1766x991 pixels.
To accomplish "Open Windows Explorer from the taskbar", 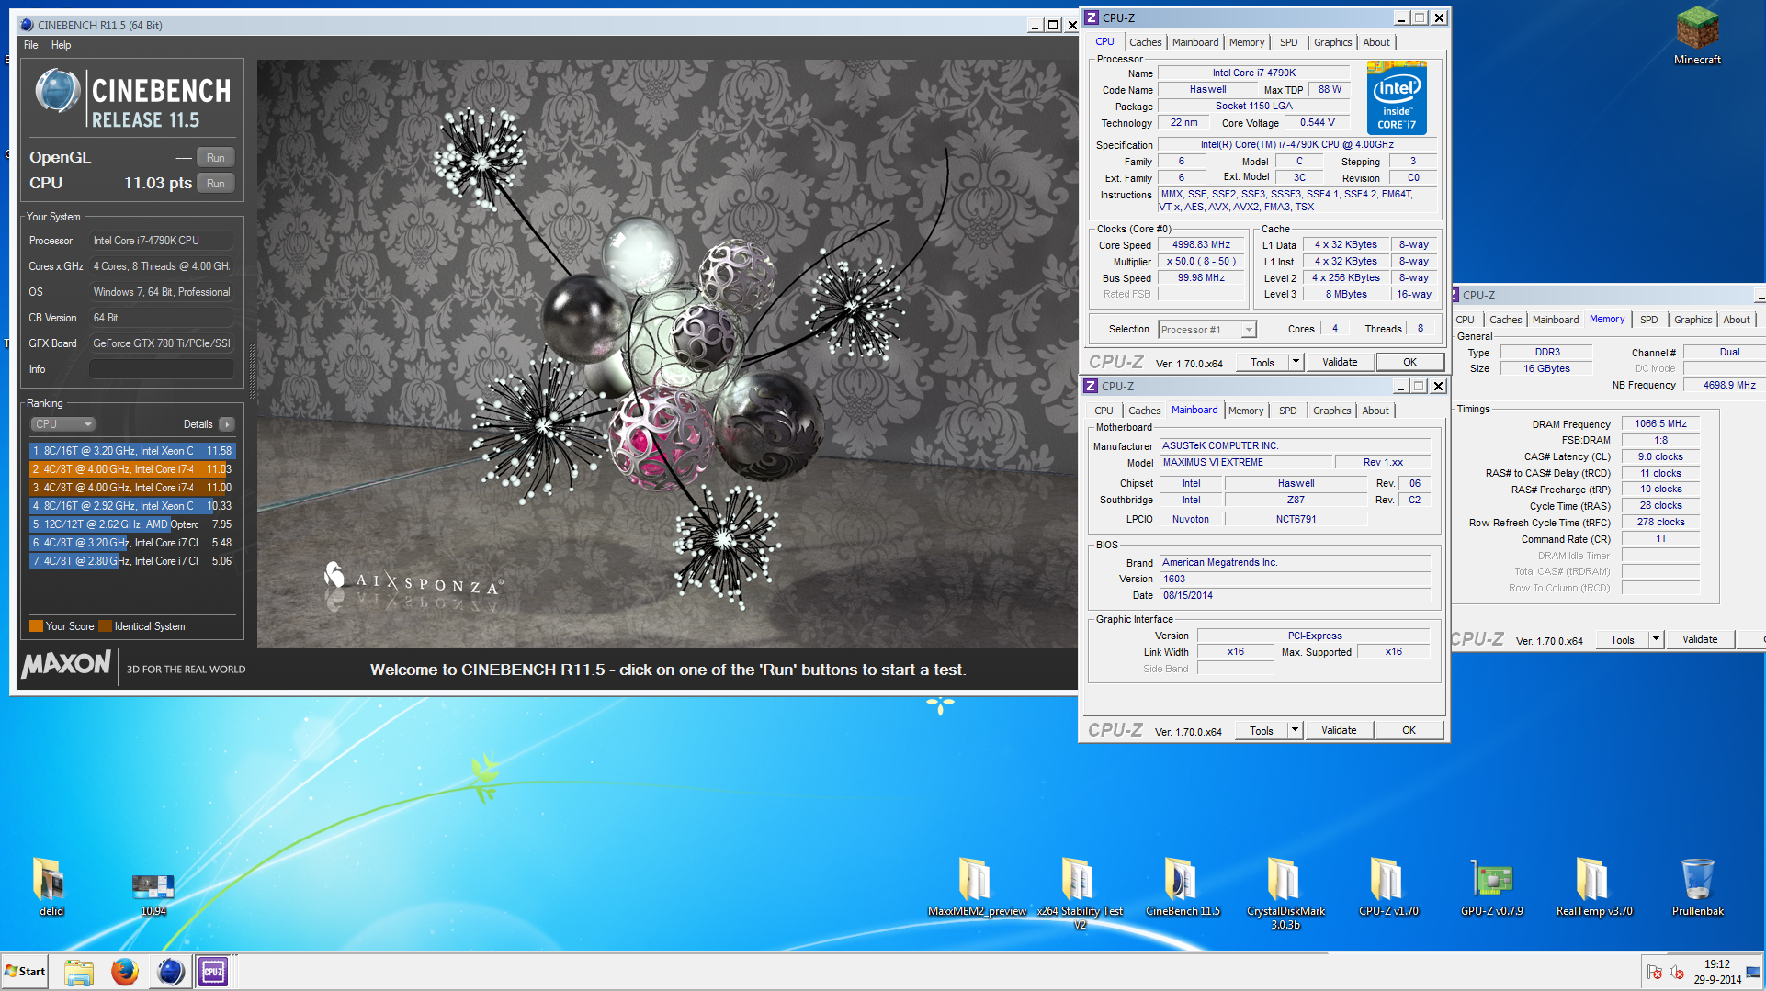I will point(79,972).
